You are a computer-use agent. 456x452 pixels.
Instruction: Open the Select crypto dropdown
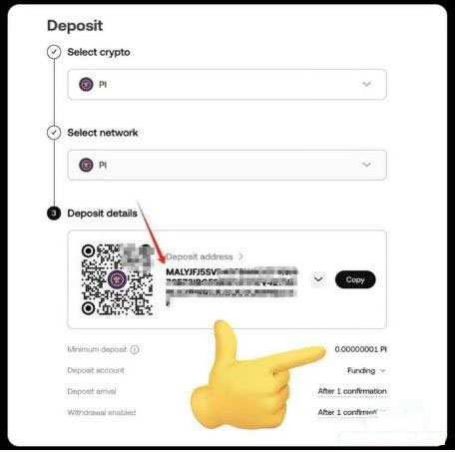point(228,84)
